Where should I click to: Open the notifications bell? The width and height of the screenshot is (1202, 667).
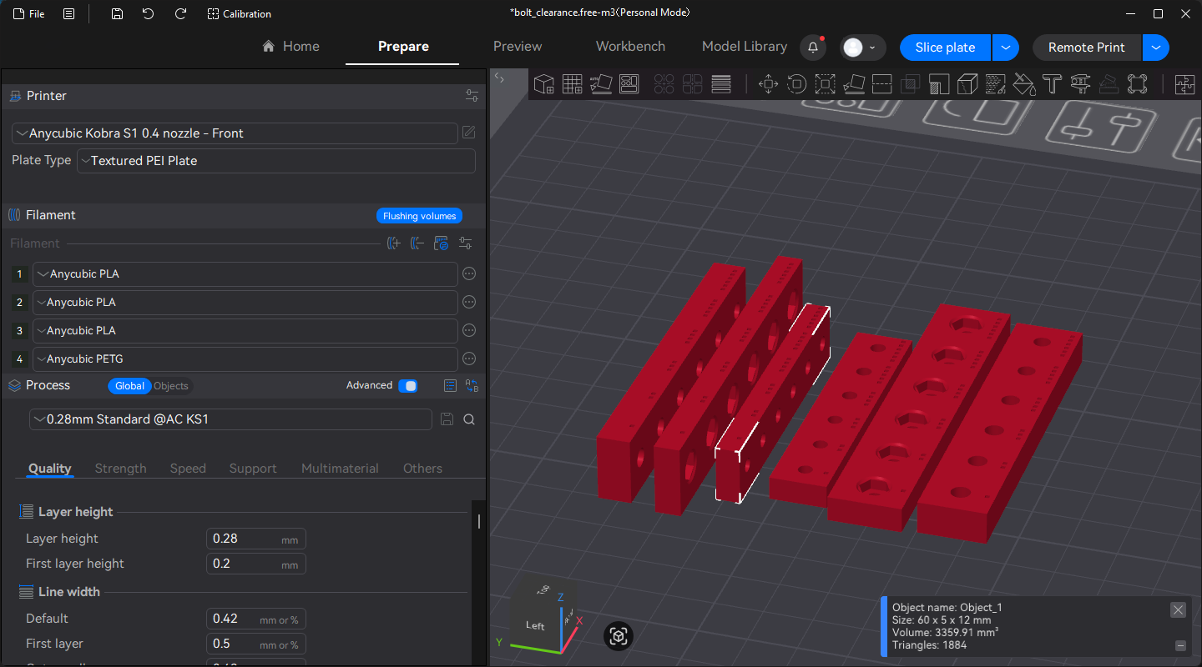(x=813, y=48)
